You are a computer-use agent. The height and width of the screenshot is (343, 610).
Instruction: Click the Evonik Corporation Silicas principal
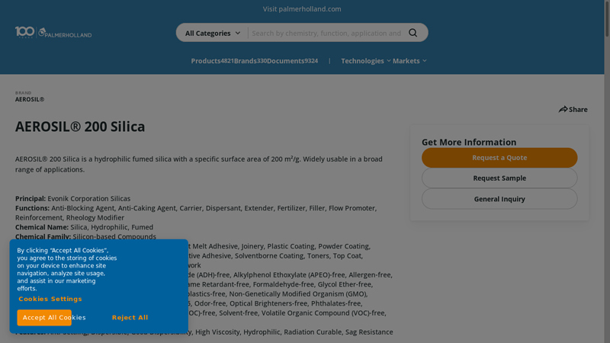click(88, 199)
